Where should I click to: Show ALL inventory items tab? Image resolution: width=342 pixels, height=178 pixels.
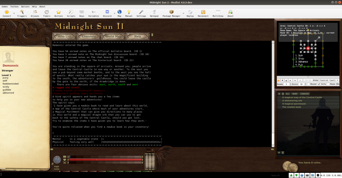pyautogui.click(x=287, y=93)
